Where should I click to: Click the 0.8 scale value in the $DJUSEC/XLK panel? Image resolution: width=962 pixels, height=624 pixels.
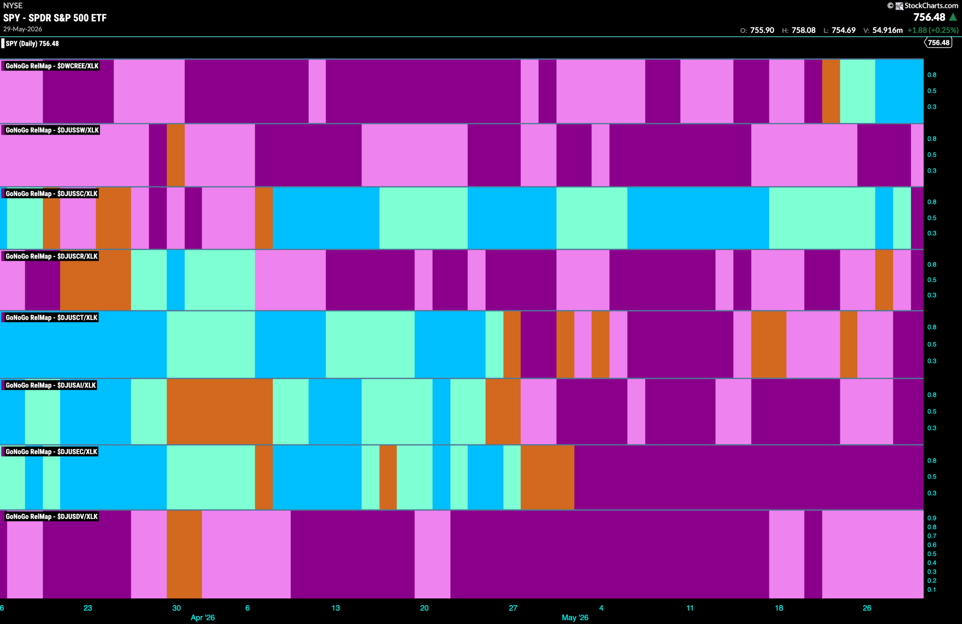point(932,461)
